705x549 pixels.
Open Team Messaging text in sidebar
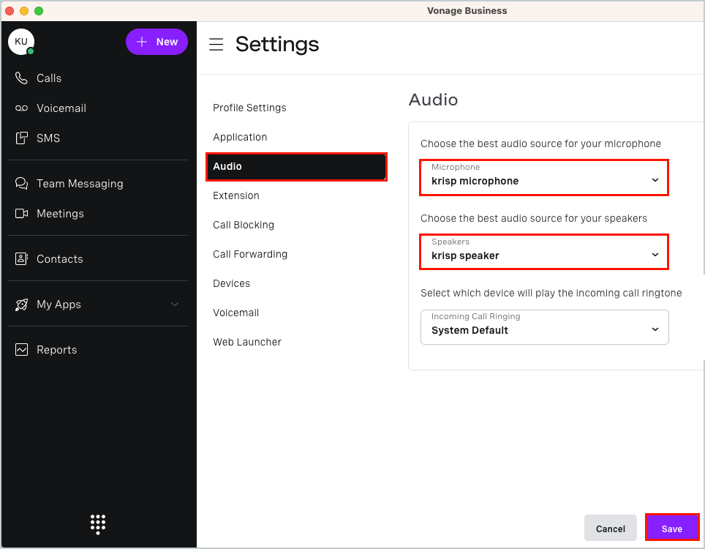click(x=80, y=184)
